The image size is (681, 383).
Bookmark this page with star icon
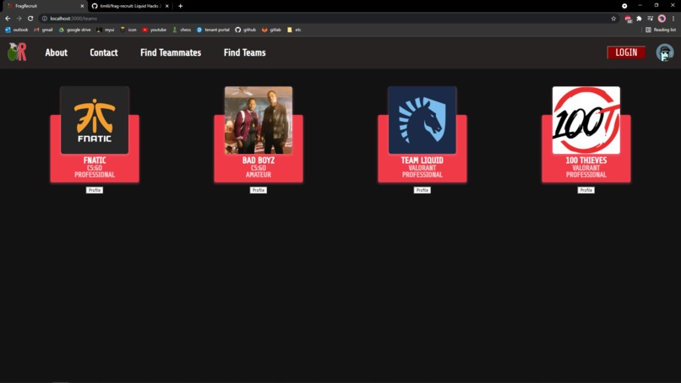613,19
